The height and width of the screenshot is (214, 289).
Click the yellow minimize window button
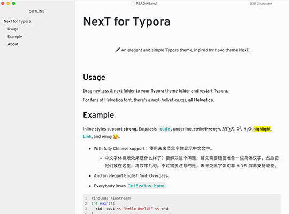click(x=8, y=4)
